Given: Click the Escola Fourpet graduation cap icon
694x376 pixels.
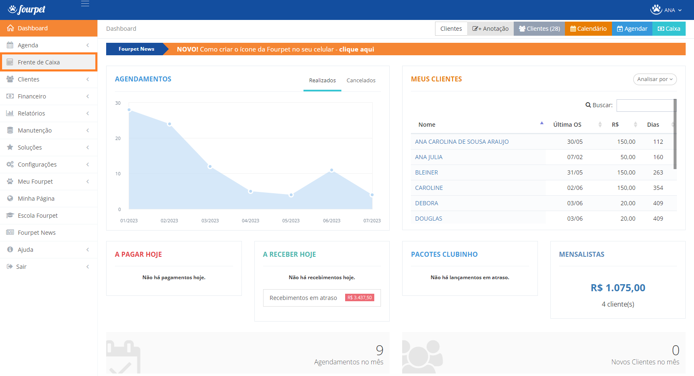Looking at the screenshot, I should click(x=10, y=216).
